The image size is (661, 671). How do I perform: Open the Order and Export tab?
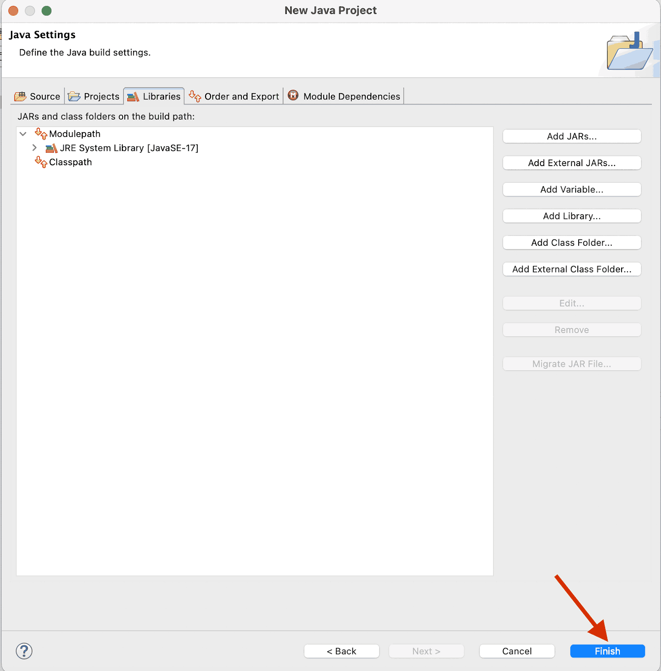tap(234, 96)
